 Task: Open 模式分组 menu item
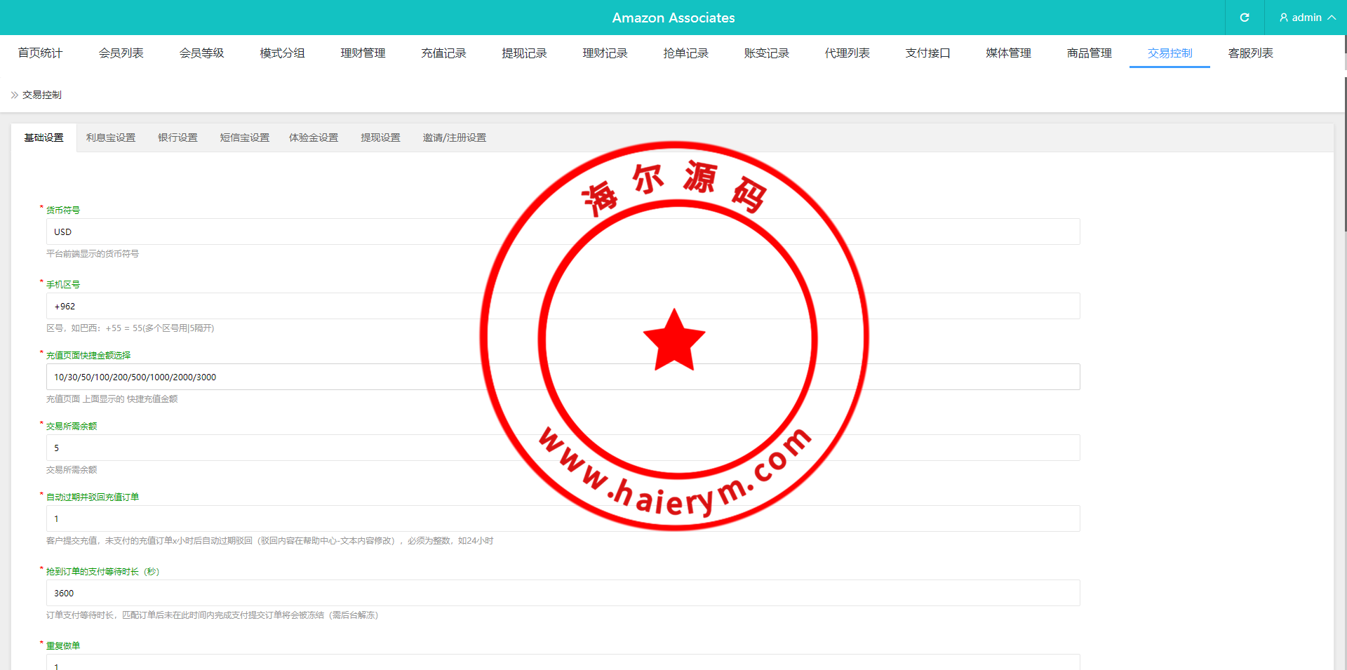pos(282,53)
